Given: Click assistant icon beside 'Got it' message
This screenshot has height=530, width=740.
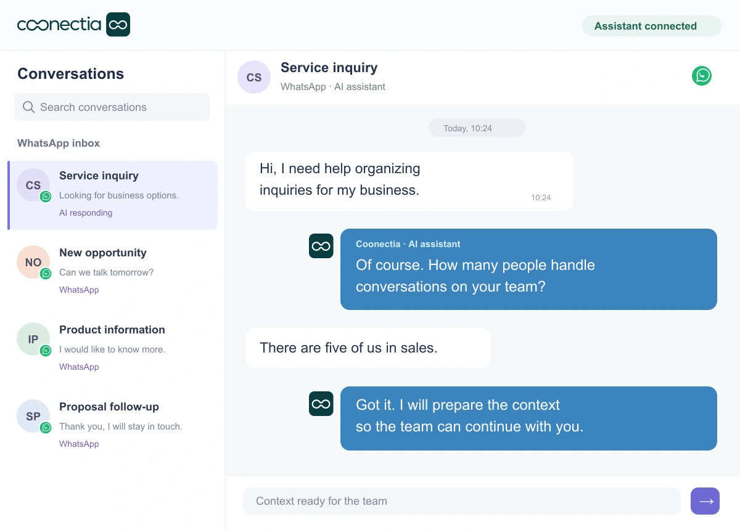Looking at the screenshot, I should click(x=321, y=404).
